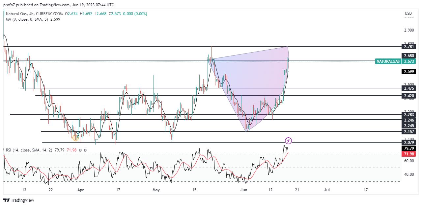Toggle the second Ø symbol in the RSI legend

coord(84,150)
